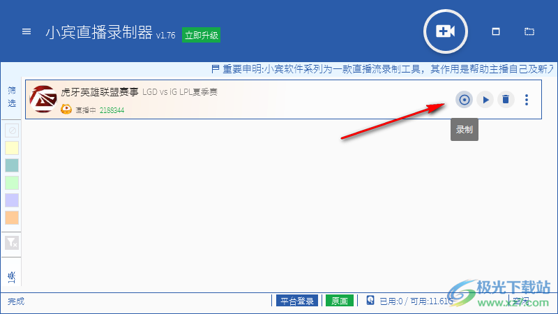
Task: Click 立即升级 upgrade button
Action: pos(201,35)
